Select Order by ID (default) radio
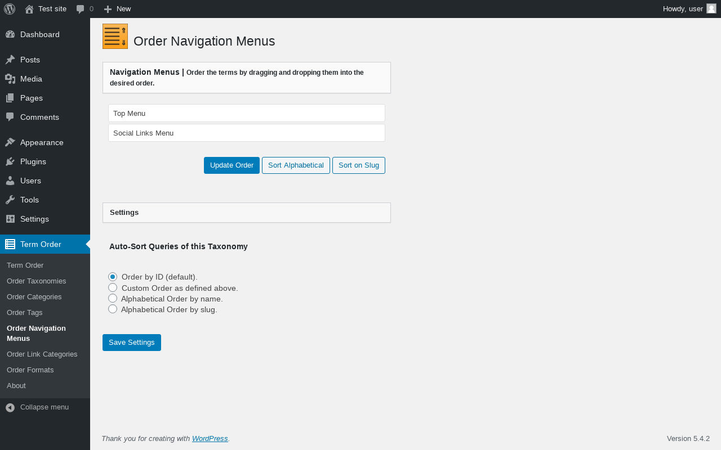The width and height of the screenshot is (721, 450). 113,277
